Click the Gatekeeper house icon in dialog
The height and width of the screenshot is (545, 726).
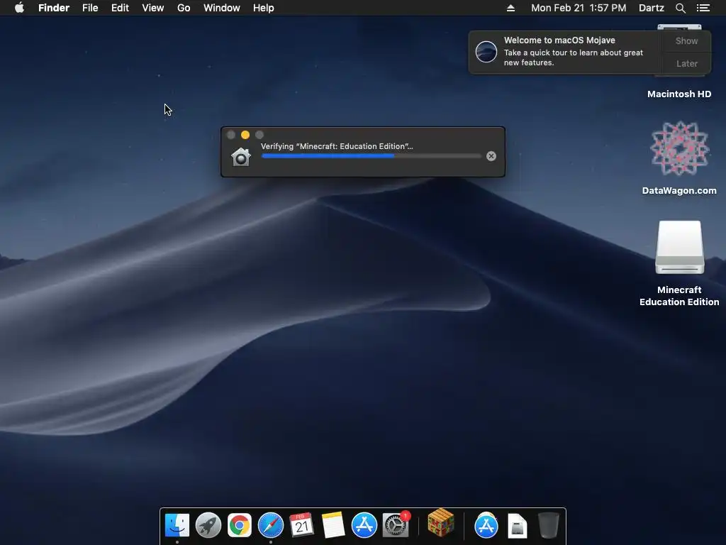coord(241,157)
